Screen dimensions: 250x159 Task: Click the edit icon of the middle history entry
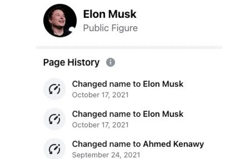pos(55,119)
